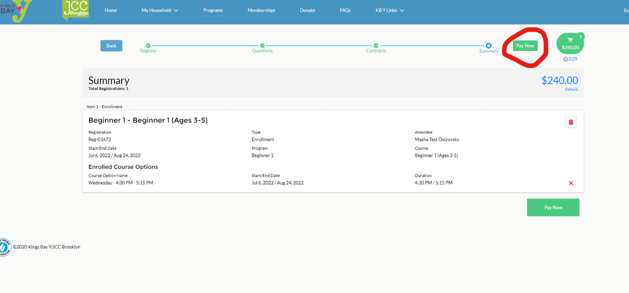Click the Contracts step label

pyautogui.click(x=376, y=51)
